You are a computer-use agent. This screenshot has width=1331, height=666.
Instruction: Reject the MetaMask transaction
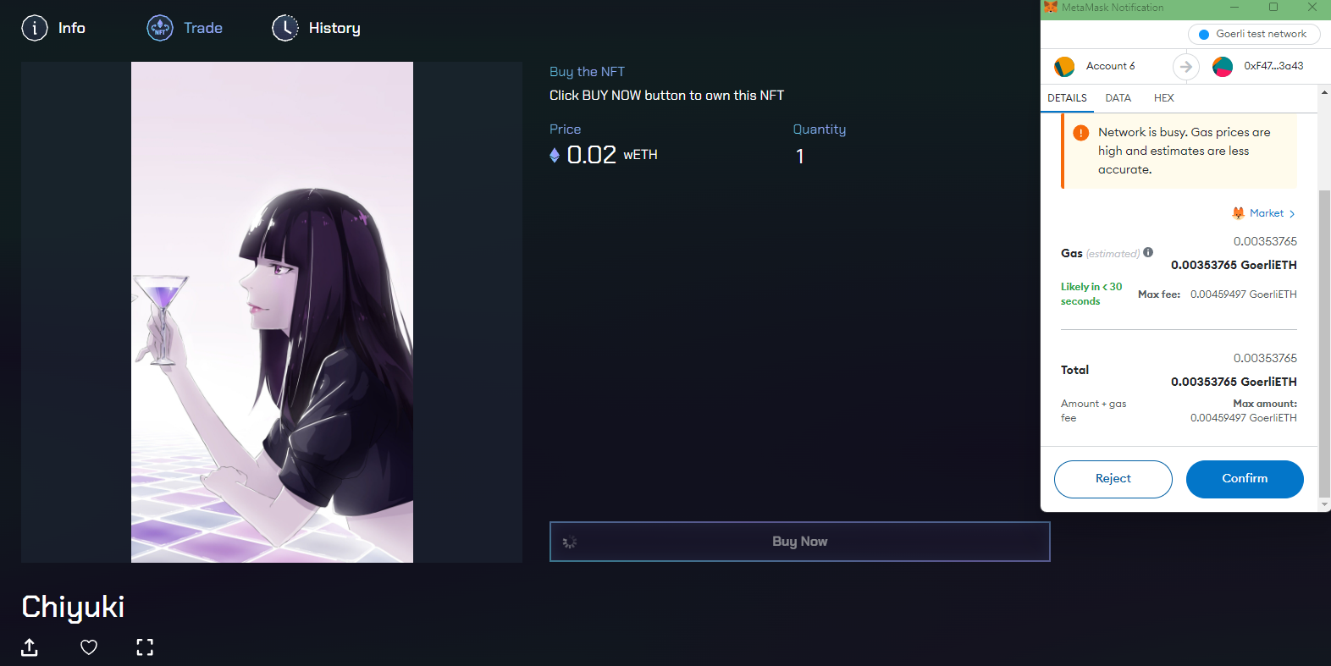1113,479
